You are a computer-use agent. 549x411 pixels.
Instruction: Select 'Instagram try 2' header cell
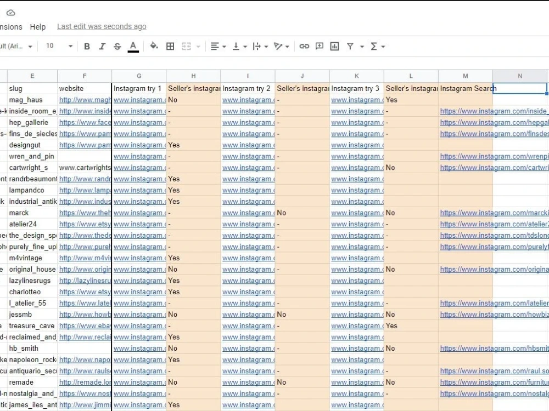tap(248, 88)
